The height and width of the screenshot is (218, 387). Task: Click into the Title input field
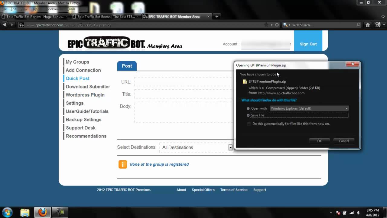184,94
